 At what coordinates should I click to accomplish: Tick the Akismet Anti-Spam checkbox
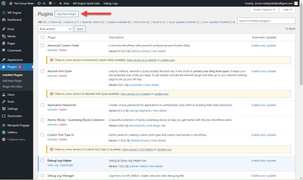42,71
